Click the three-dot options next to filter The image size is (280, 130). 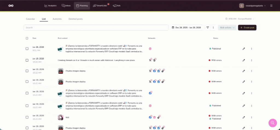(213, 28)
